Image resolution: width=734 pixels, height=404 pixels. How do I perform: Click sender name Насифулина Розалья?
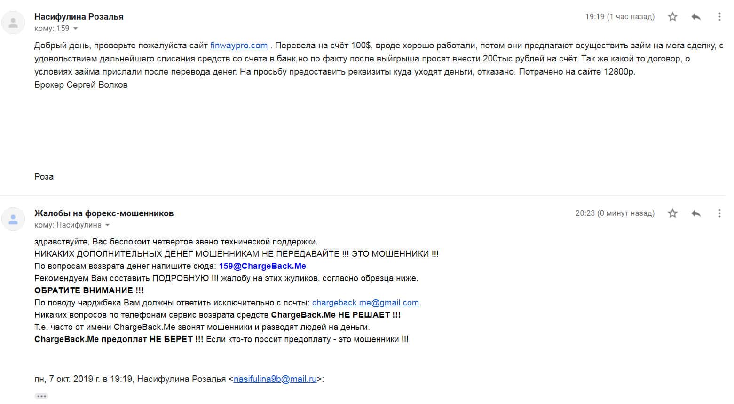tap(79, 17)
